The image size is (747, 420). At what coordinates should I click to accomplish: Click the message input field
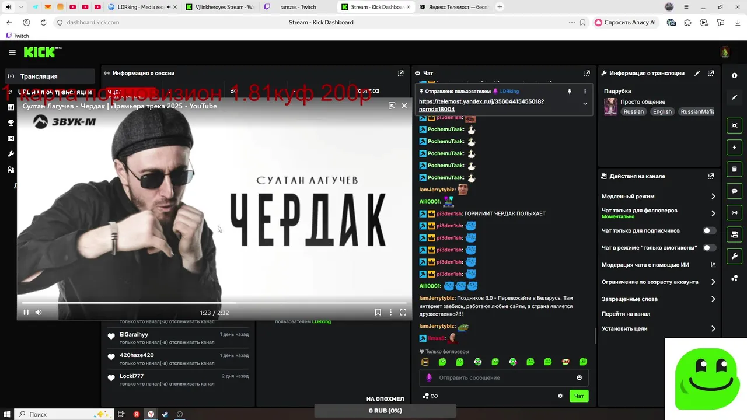(504, 377)
